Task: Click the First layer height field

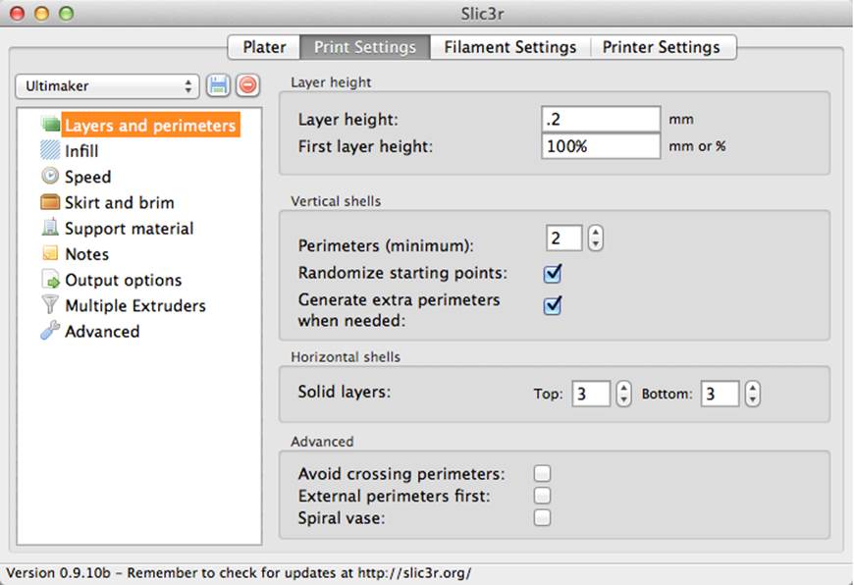Action: [x=601, y=146]
